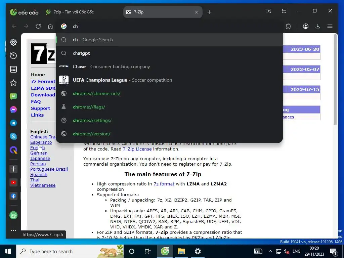Open Messenger from the sidebar
Screen dimensions: 344x258
click(13, 110)
